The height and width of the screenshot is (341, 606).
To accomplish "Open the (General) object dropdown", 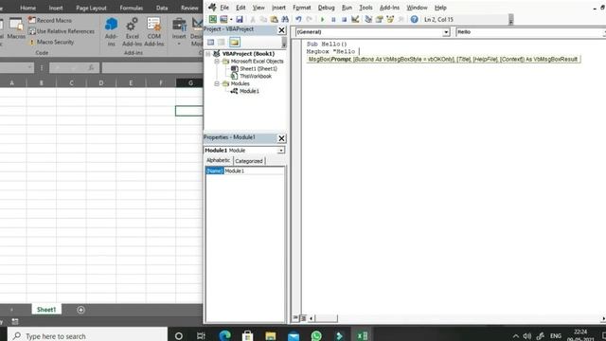I will [446, 32].
